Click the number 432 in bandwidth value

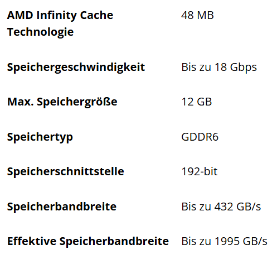click(x=224, y=207)
